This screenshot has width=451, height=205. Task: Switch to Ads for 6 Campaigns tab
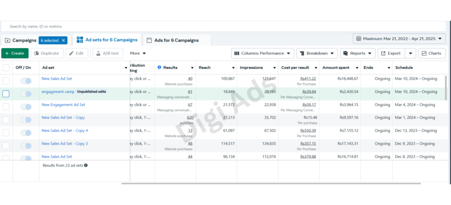click(x=177, y=40)
